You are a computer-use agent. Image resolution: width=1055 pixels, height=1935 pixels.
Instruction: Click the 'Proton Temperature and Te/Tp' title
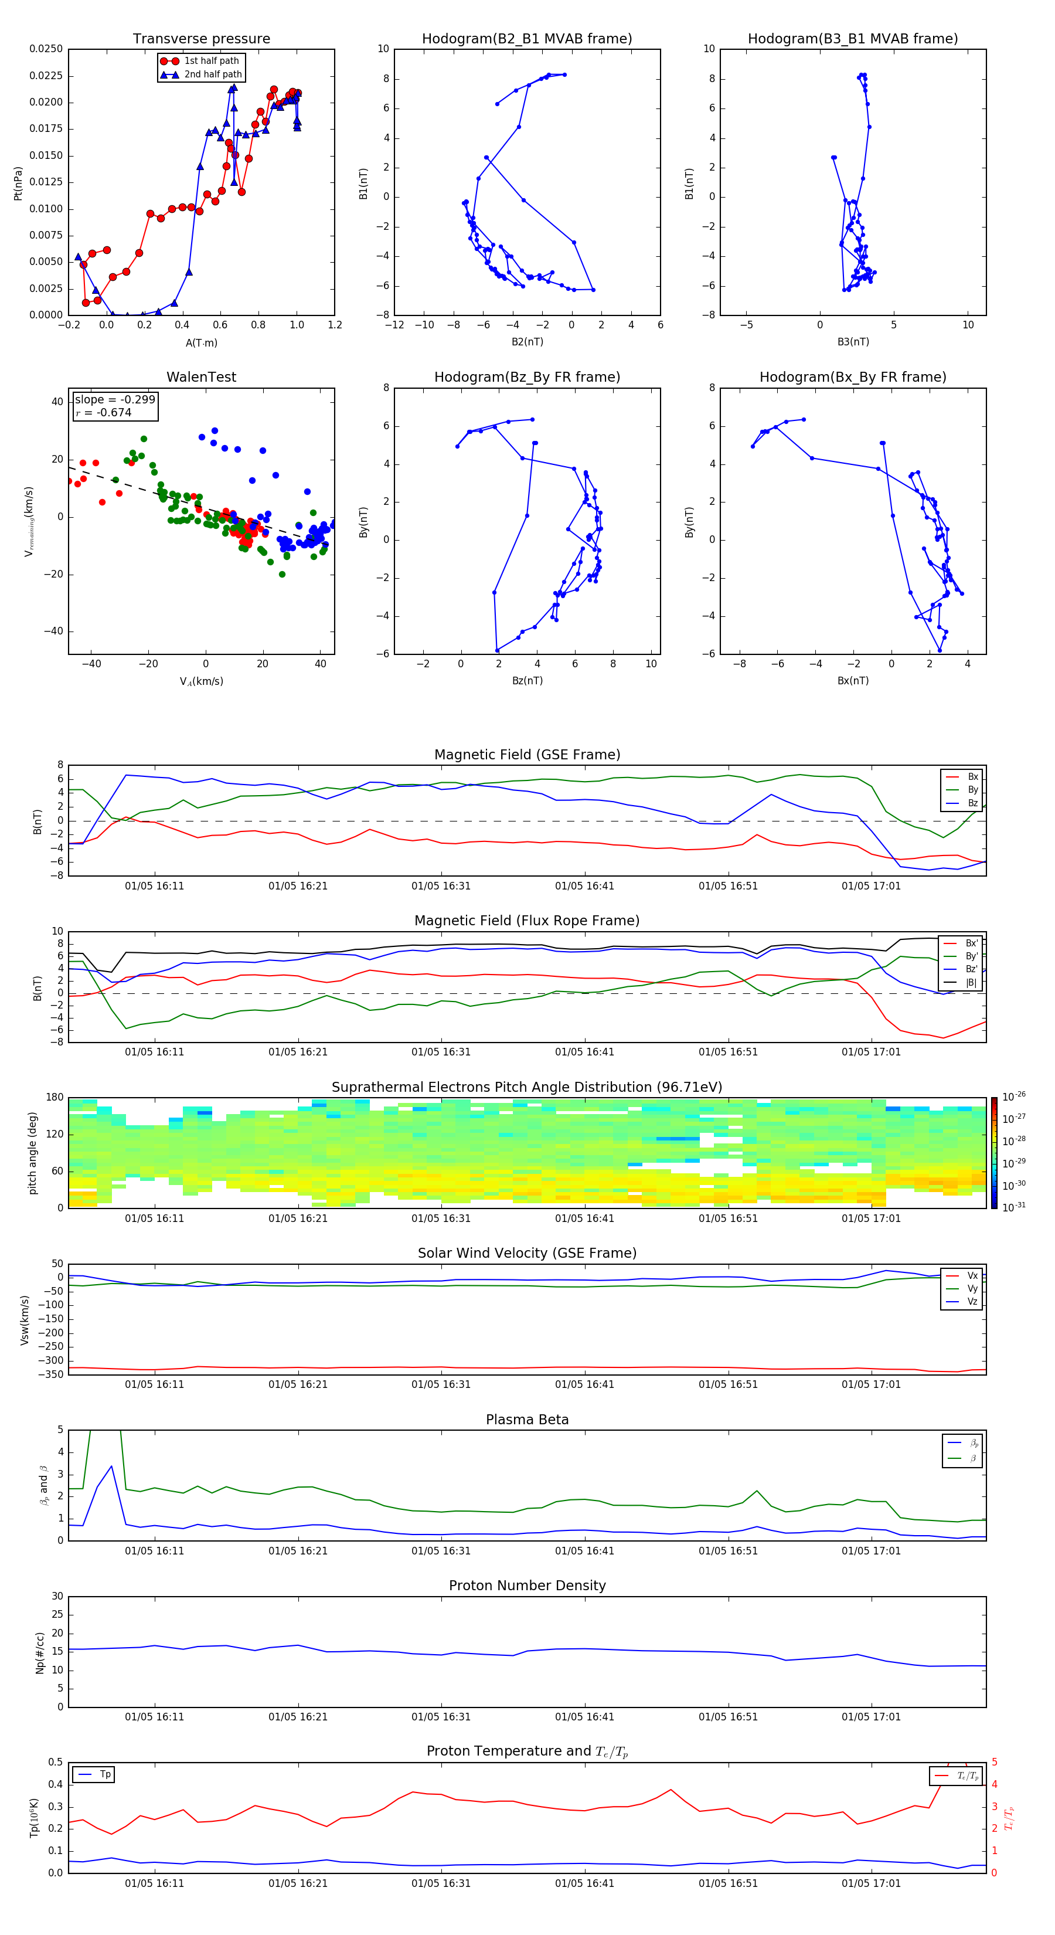pyautogui.click(x=527, y=1751)
